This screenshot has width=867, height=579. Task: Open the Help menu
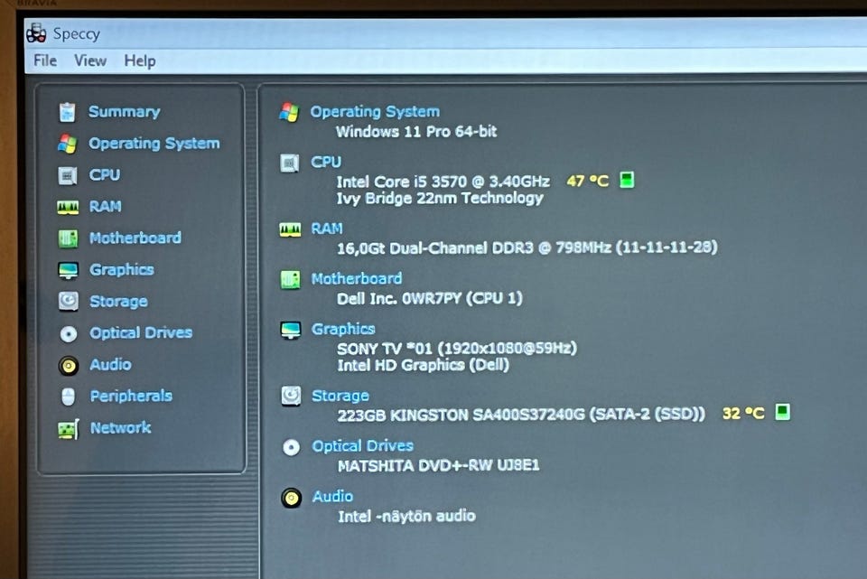pyautogui.click(x=139, y=61)
